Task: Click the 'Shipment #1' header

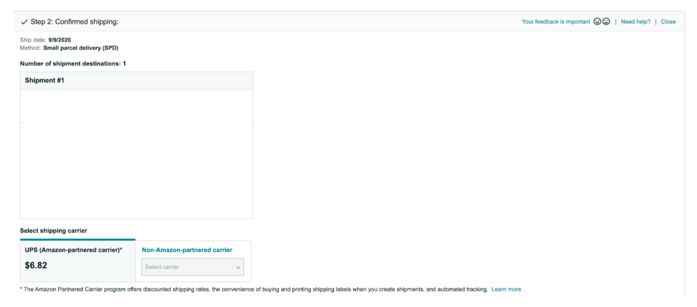Action: pos(45,81)
